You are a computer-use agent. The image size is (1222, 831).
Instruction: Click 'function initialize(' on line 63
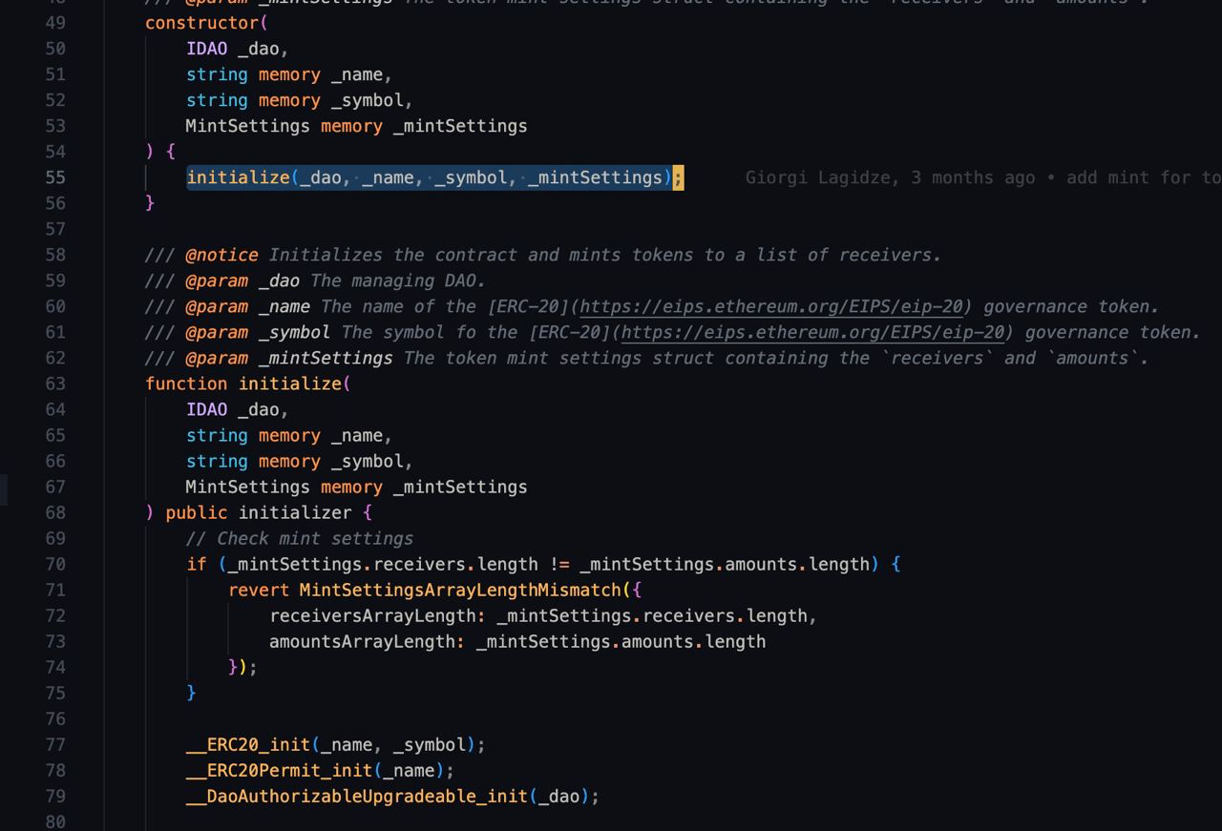pos(248,384)
